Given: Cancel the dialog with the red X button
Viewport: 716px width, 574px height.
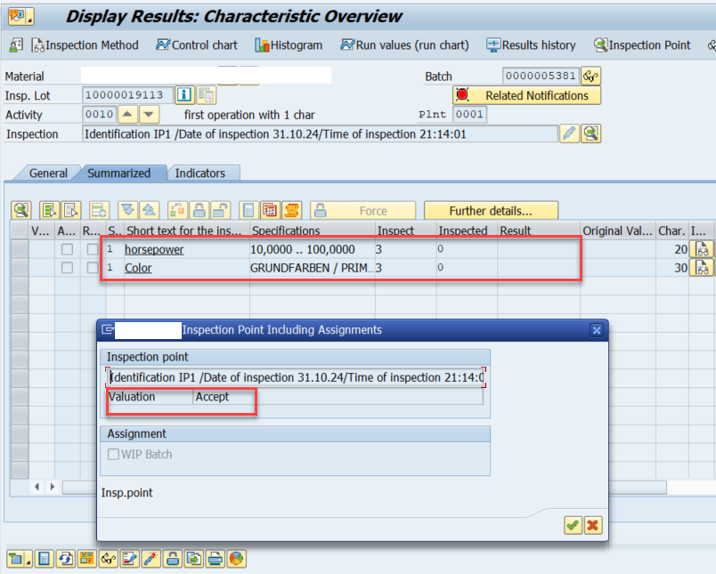Looking at the screenshot, I should 593,525.
